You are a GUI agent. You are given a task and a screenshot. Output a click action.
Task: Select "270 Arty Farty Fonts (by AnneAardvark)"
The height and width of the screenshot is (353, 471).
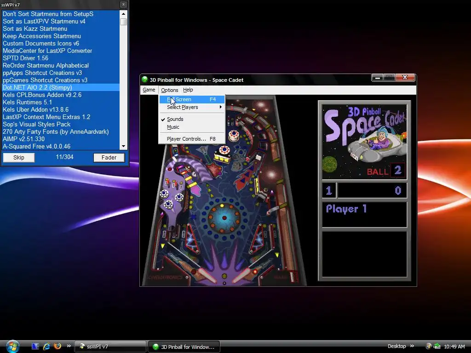(61, 131)
